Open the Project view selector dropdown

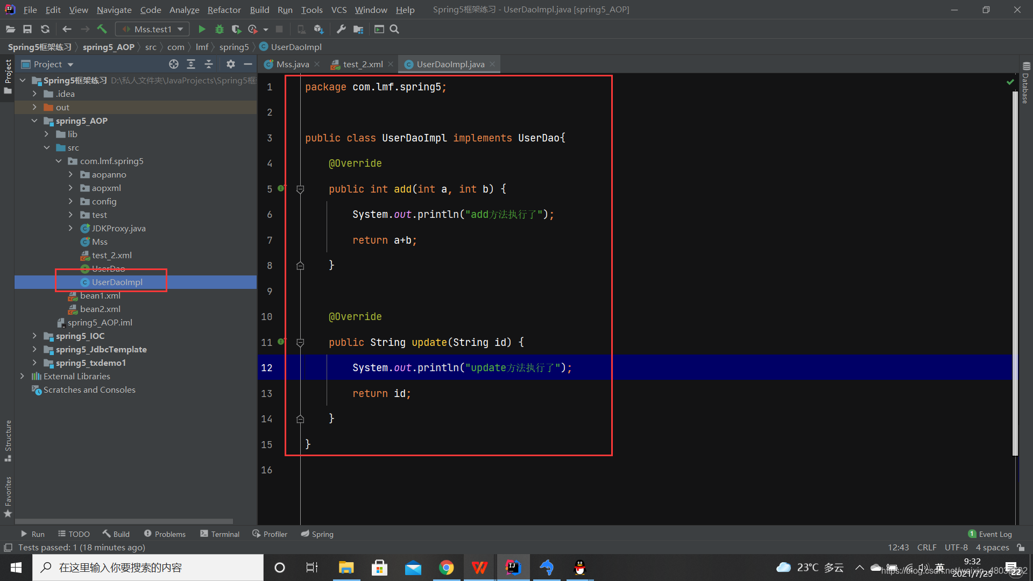click(47, 65)
